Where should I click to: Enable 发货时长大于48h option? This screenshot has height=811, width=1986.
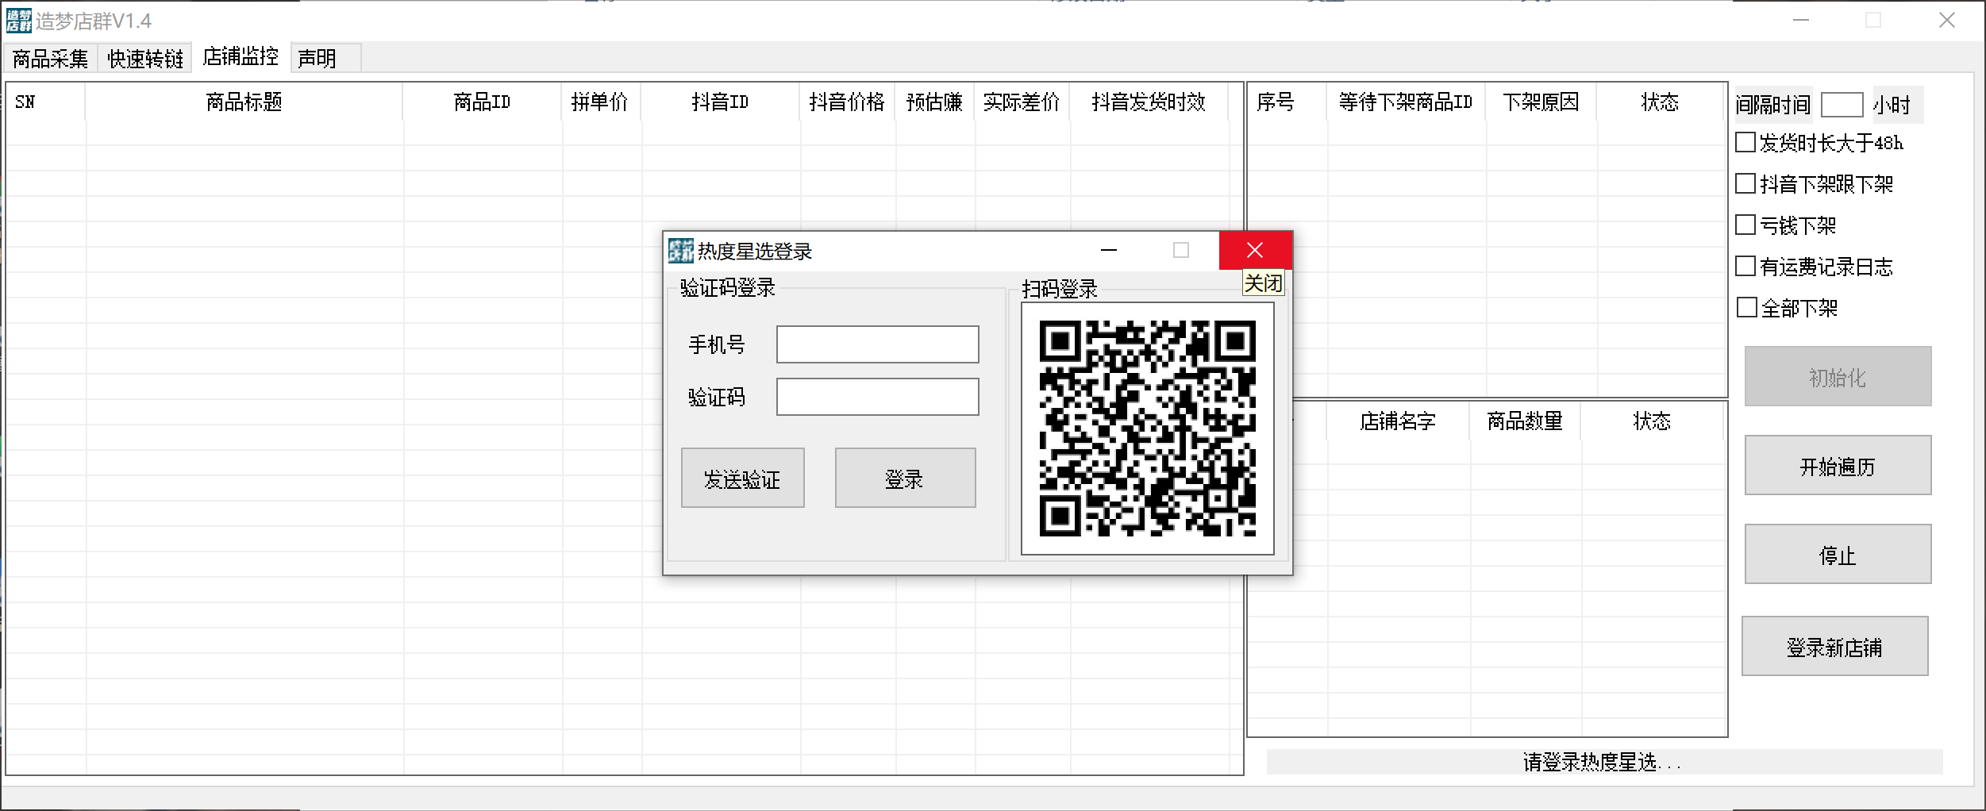(x=1745, y=142)
